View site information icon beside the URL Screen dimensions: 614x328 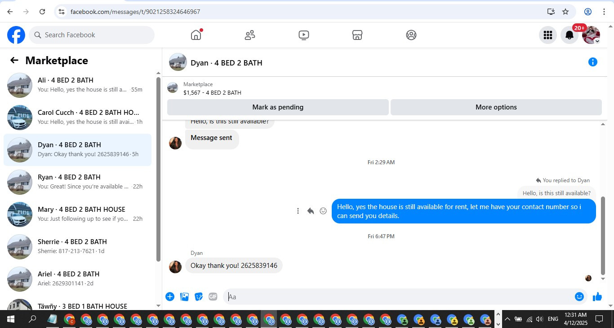point(62,12)
